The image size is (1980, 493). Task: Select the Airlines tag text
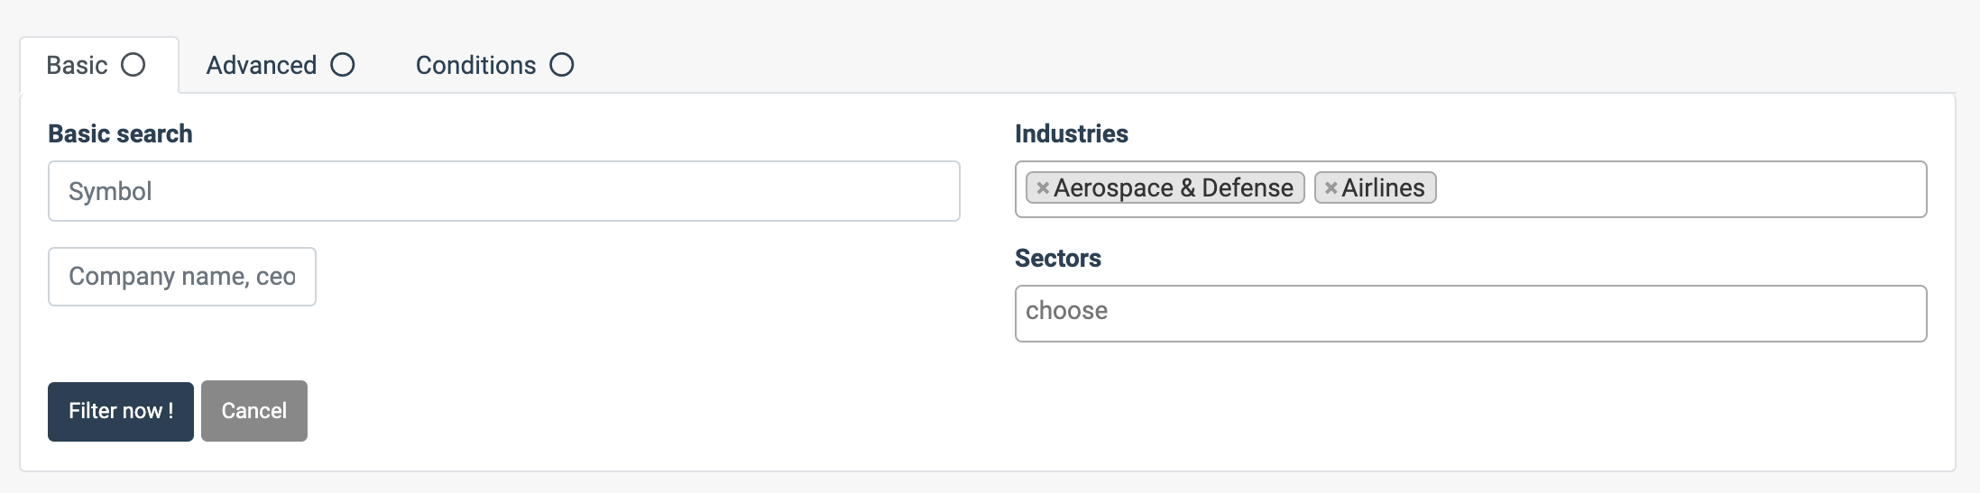click(x=1383, y=188)
